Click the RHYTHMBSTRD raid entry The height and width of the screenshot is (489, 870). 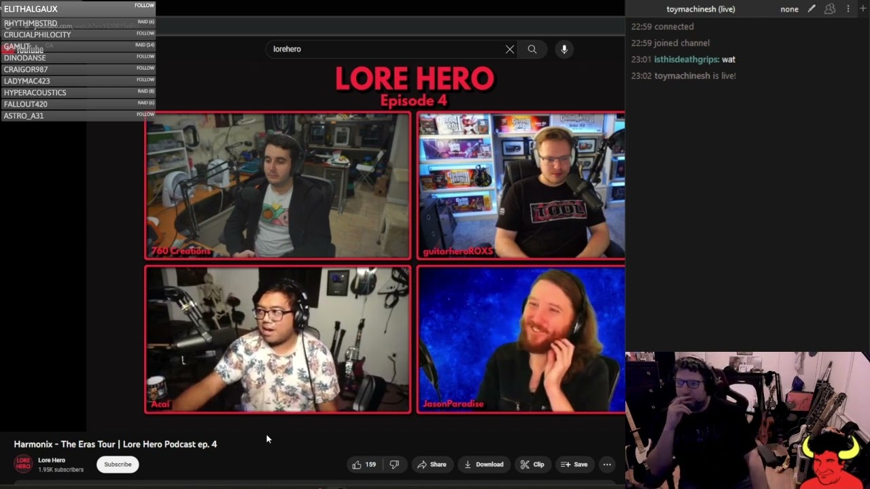pos(78,23)
